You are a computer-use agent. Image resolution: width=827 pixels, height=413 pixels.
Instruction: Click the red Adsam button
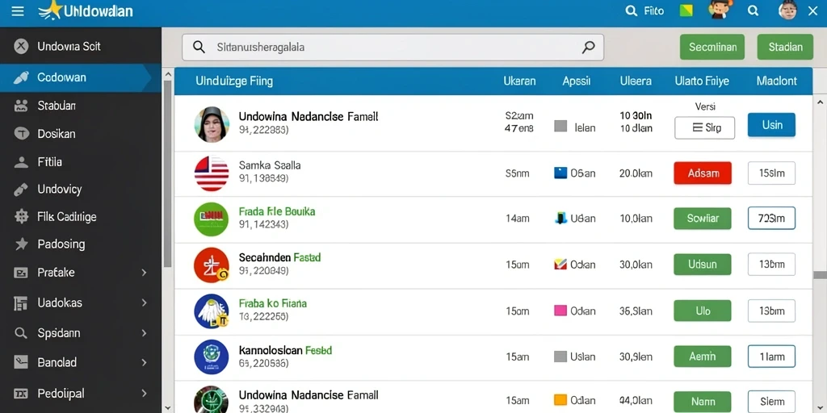pos(703,173)
